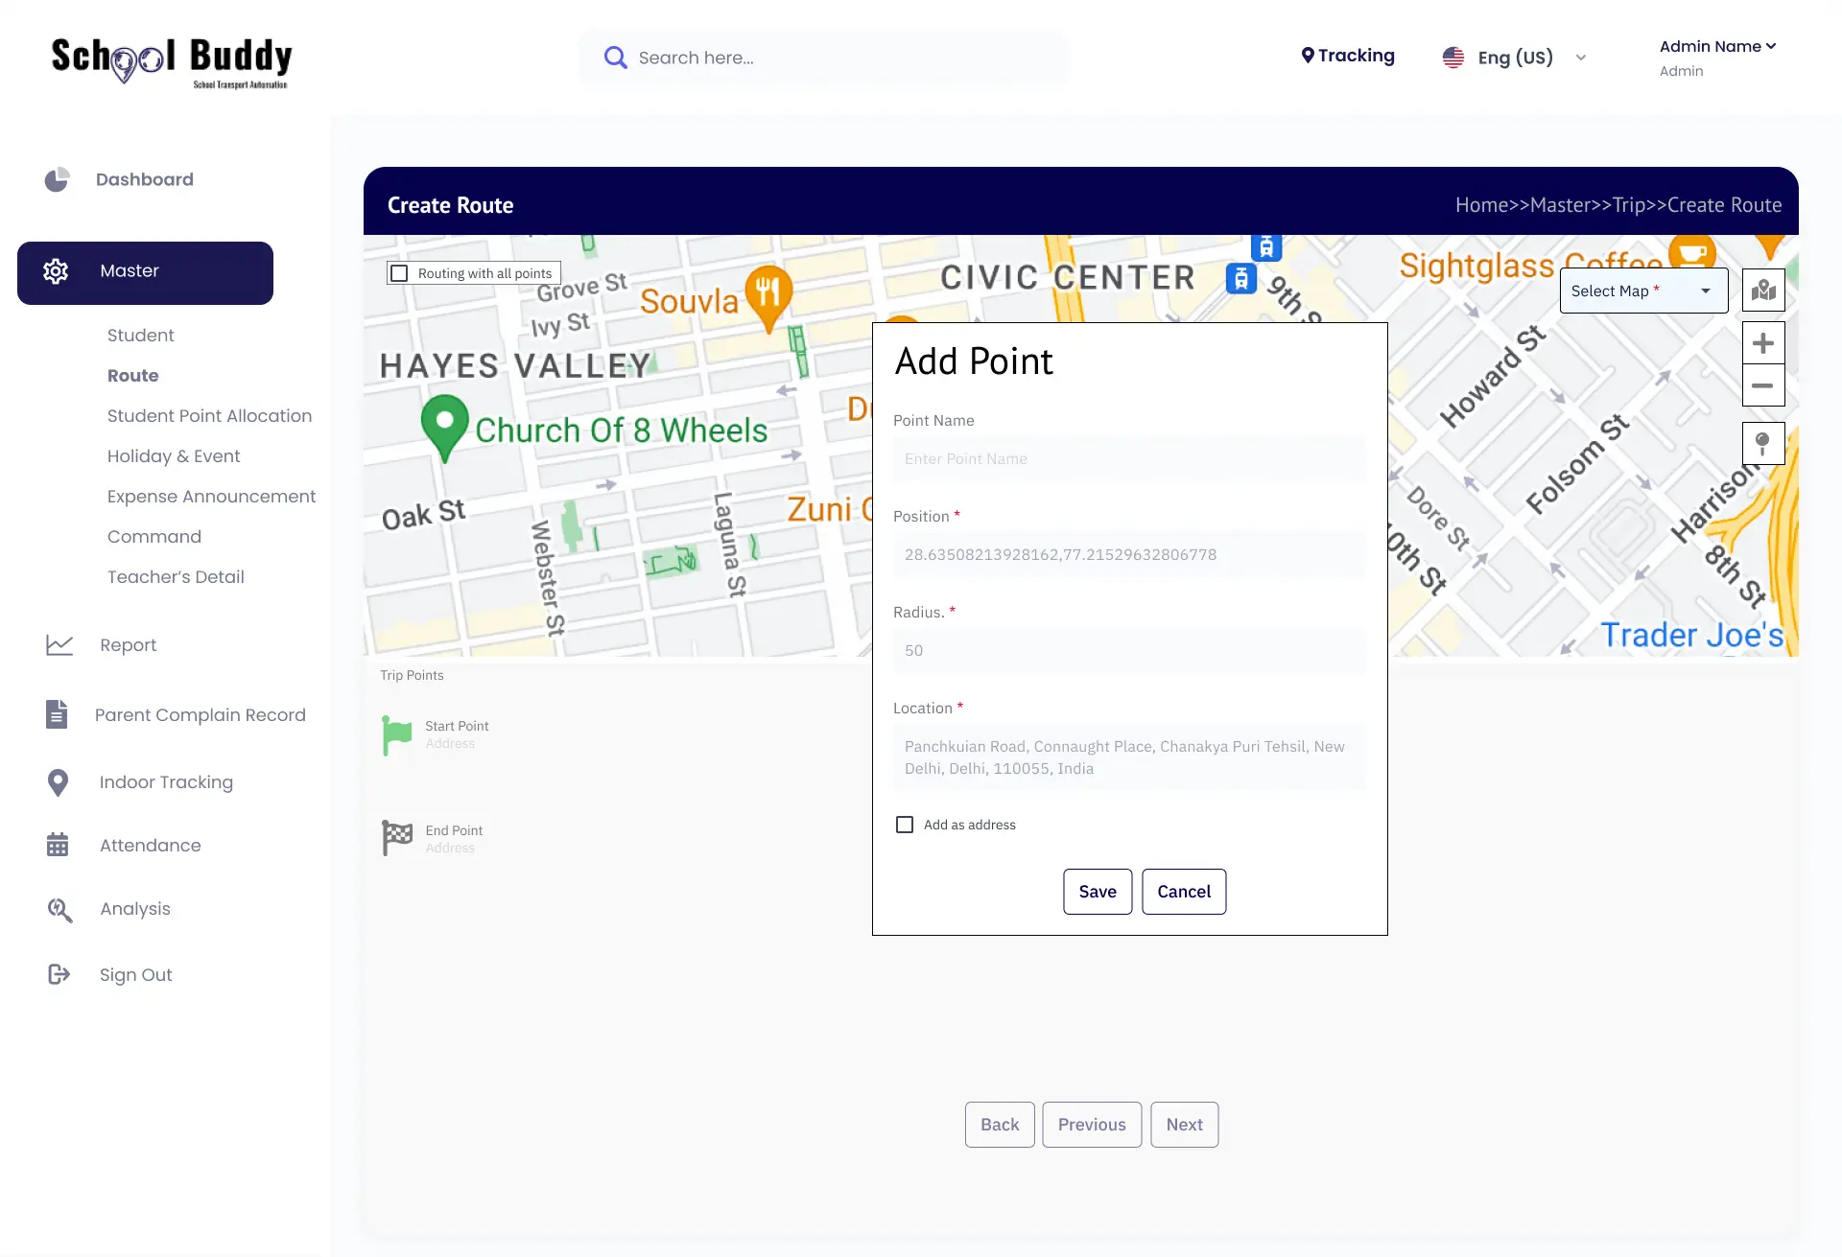Open the Select Map dropdown
Screen dimensions: 1842x1257
pos(1642,291)
